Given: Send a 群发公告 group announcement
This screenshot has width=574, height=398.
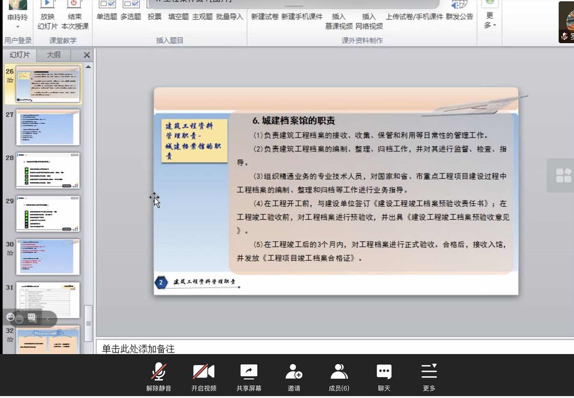Looking at the screenshot, I should tap(459, 16).
